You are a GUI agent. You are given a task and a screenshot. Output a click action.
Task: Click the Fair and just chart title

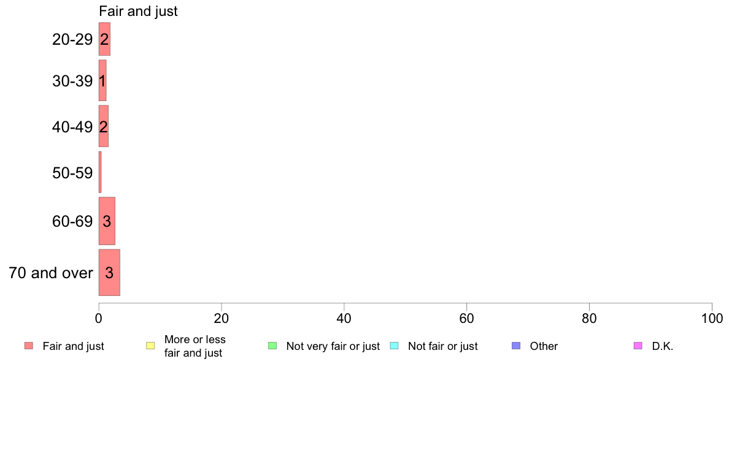tap(138, 11)
